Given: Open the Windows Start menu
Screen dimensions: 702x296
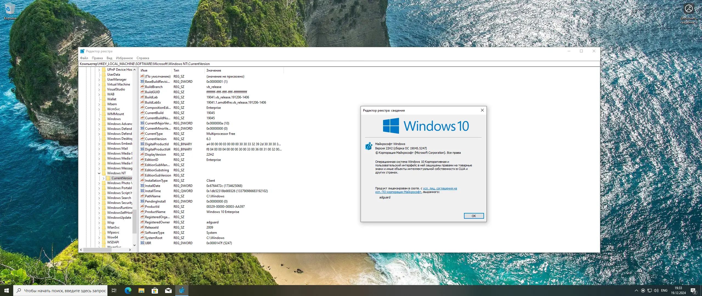Looking at the screenshot, I should pyautogui.click(x=6, y=291).
